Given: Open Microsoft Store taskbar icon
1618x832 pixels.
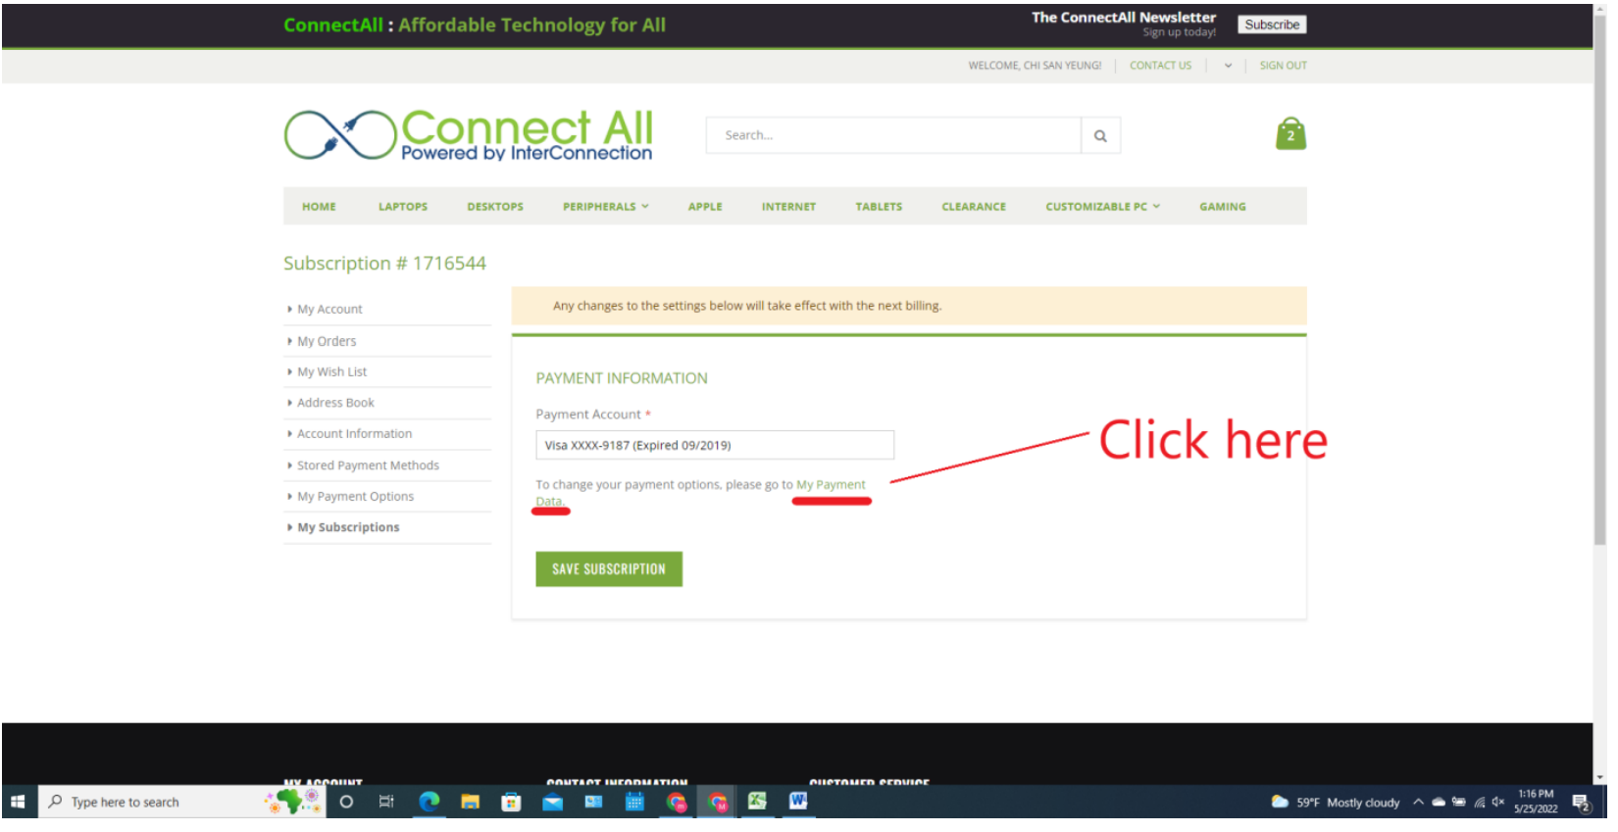Looking at the screenshot, I should click(x=511, y=802).
